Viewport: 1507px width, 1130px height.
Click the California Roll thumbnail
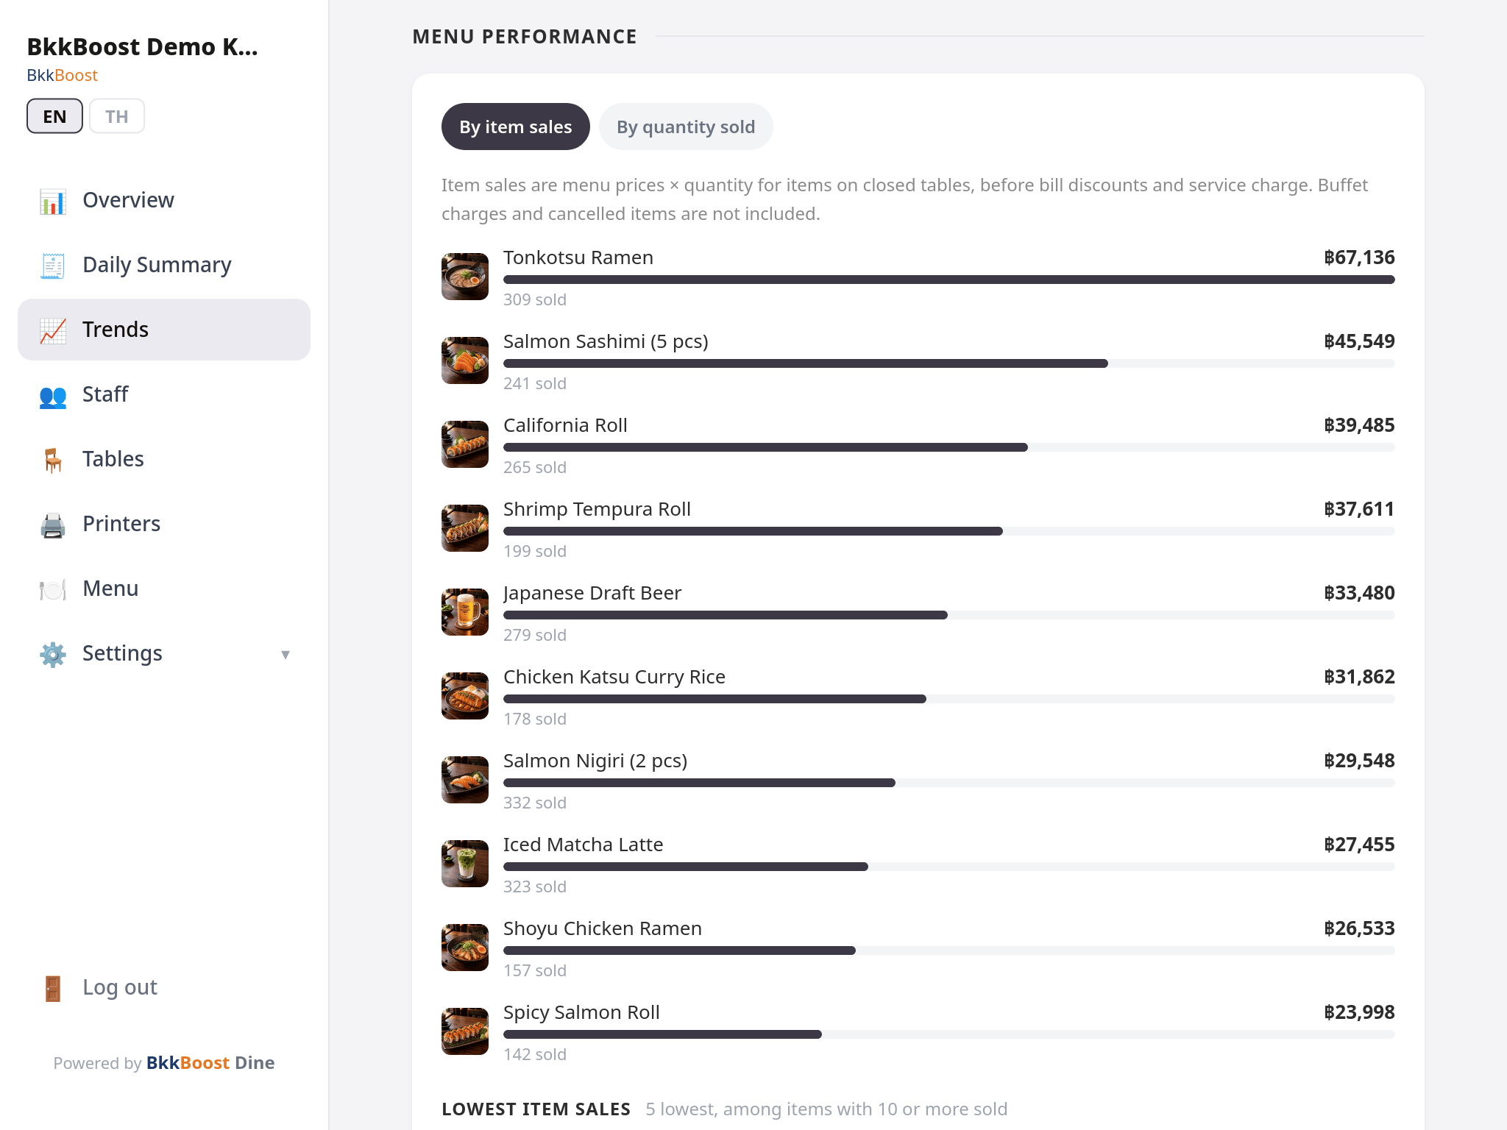(x=465, y=444)
